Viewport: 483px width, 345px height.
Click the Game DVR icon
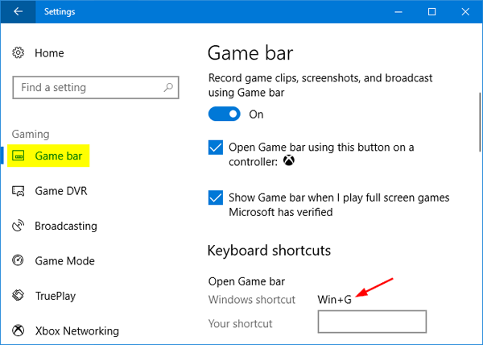click(x=19, y=191)
